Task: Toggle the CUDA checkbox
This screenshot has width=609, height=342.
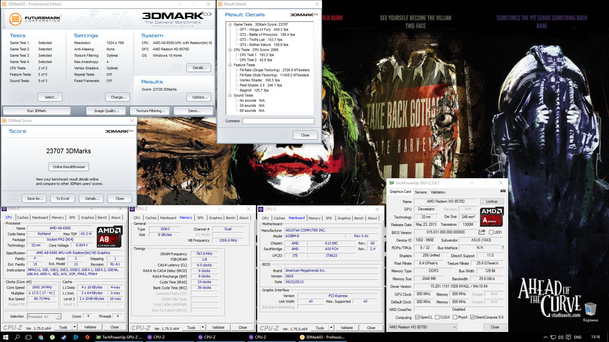Action: (x=437, y=317)
